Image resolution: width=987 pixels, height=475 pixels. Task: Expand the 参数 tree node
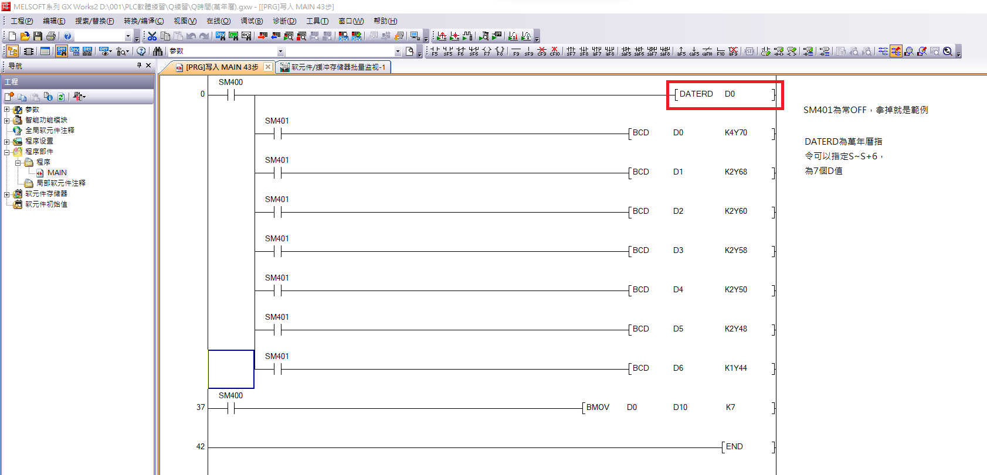coord(7,110)
